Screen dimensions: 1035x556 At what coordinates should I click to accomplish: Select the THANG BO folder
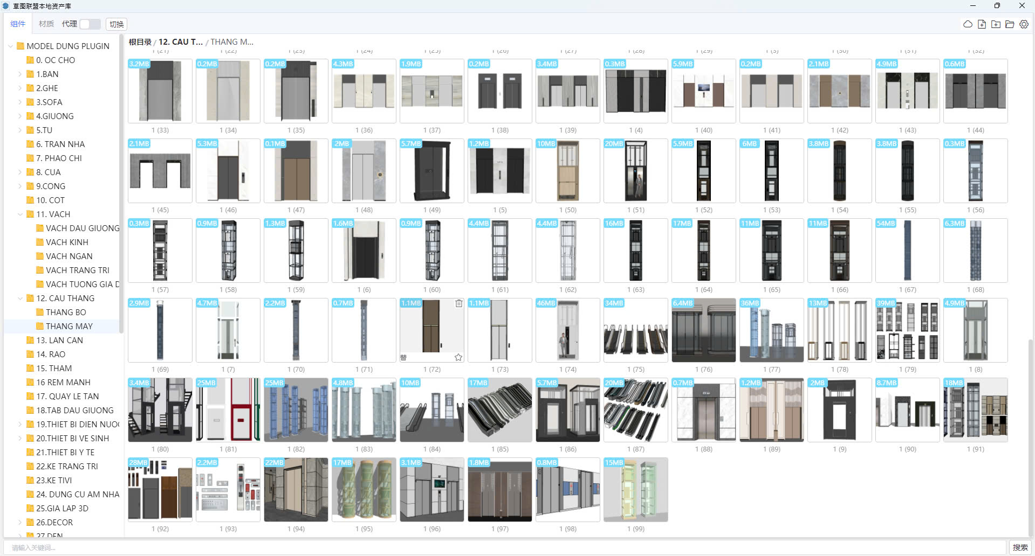point(66,312)
